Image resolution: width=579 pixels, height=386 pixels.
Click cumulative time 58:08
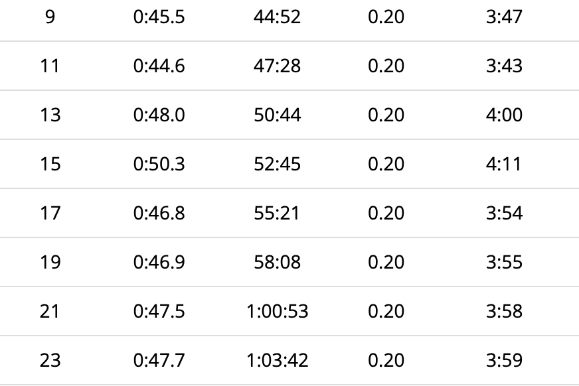click(x=278, y=262)
